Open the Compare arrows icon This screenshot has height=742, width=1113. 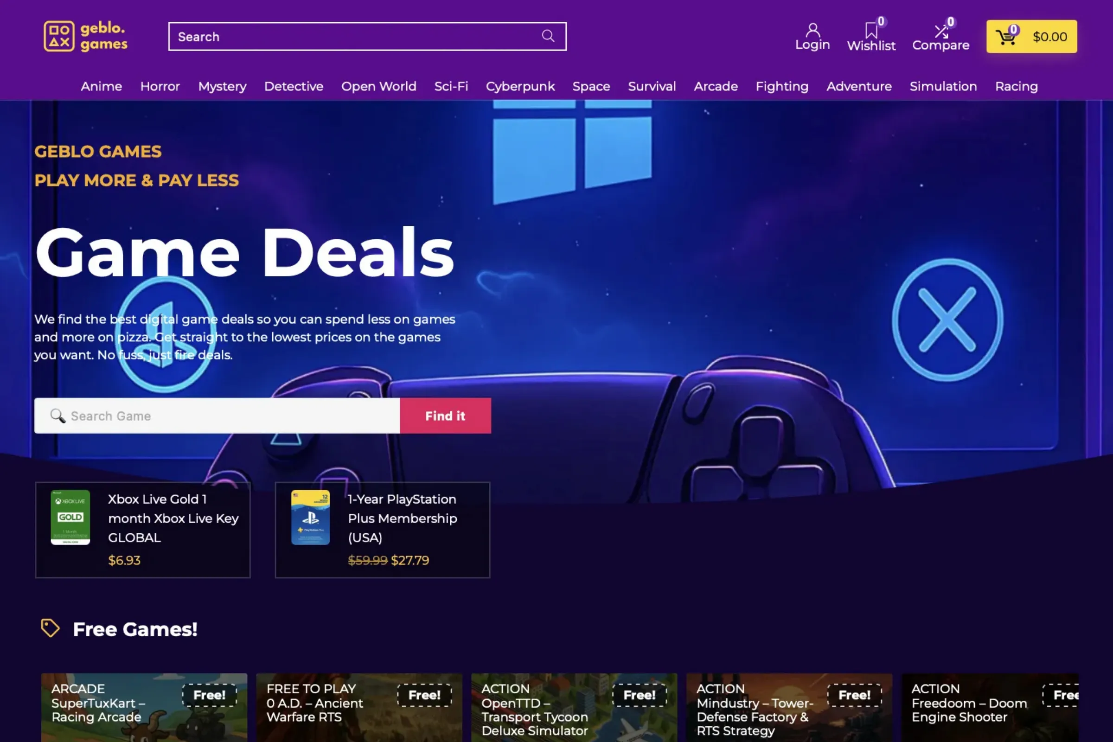coord(941,31)
